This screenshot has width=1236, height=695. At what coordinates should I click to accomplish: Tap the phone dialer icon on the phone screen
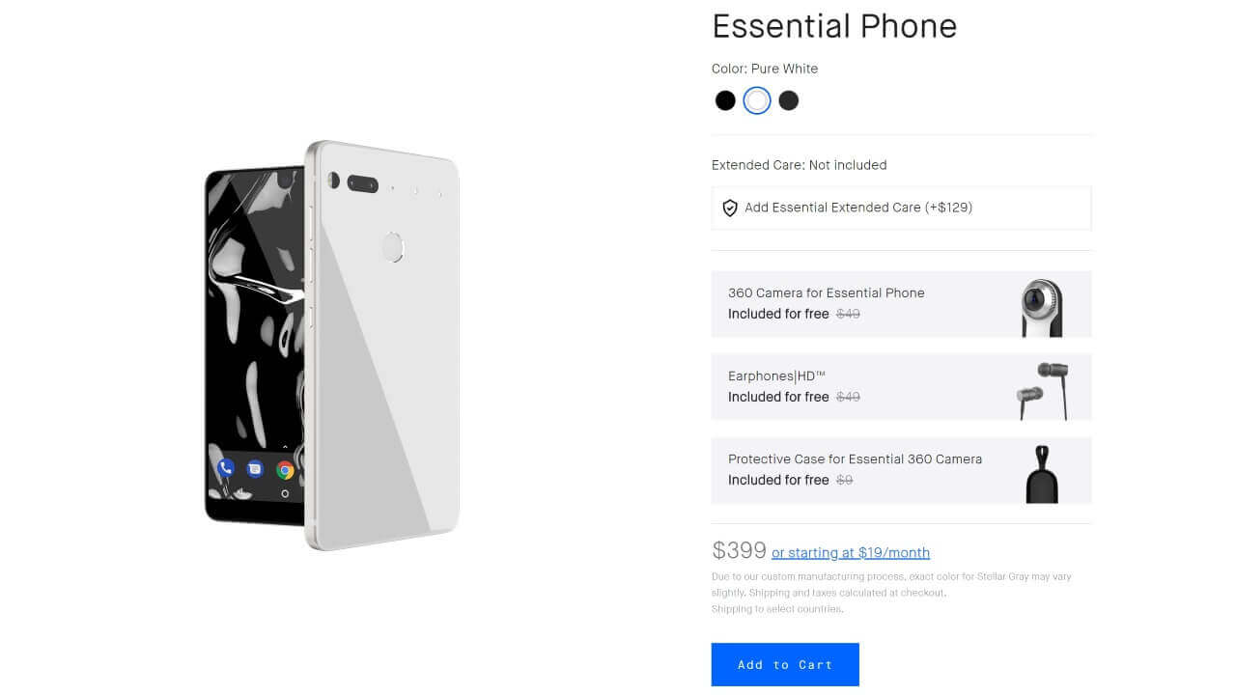pyautogui.click(x=226, y=469)
